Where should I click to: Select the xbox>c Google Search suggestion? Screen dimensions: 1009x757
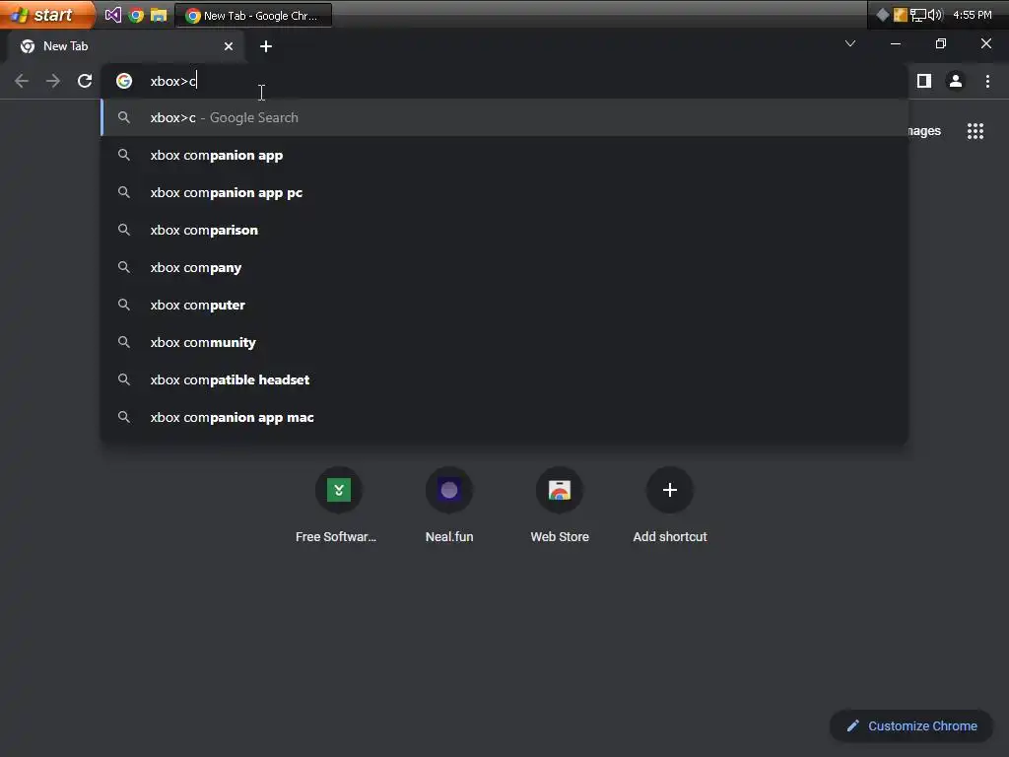(504, 118)
